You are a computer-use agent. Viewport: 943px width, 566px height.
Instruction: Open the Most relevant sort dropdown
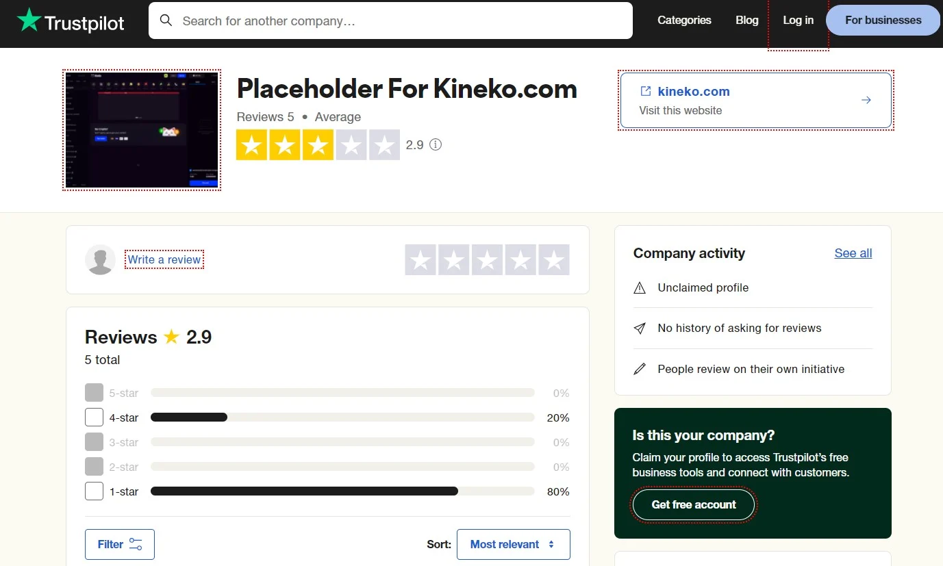point(513,543)
